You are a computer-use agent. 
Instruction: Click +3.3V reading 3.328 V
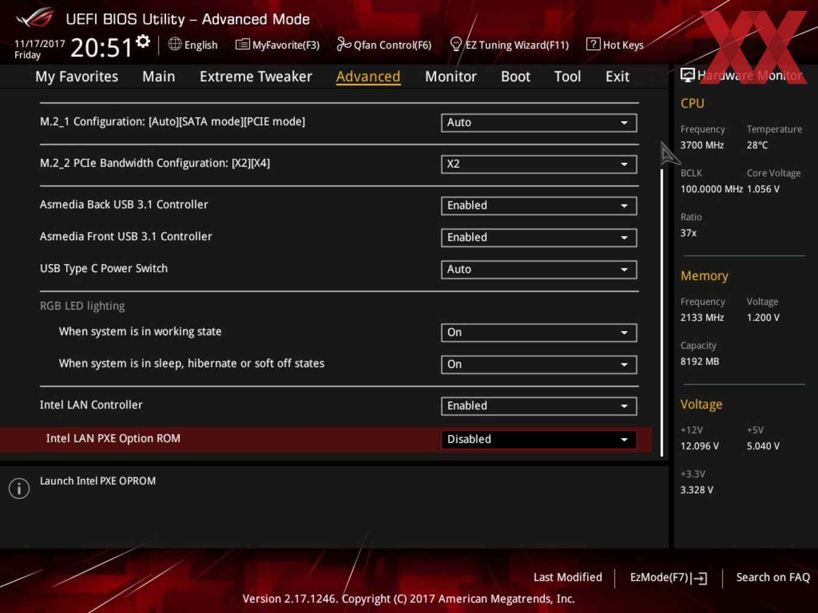(697, 490)
